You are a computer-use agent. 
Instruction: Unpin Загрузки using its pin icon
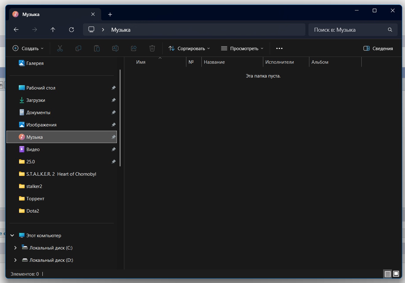(113, 100)
